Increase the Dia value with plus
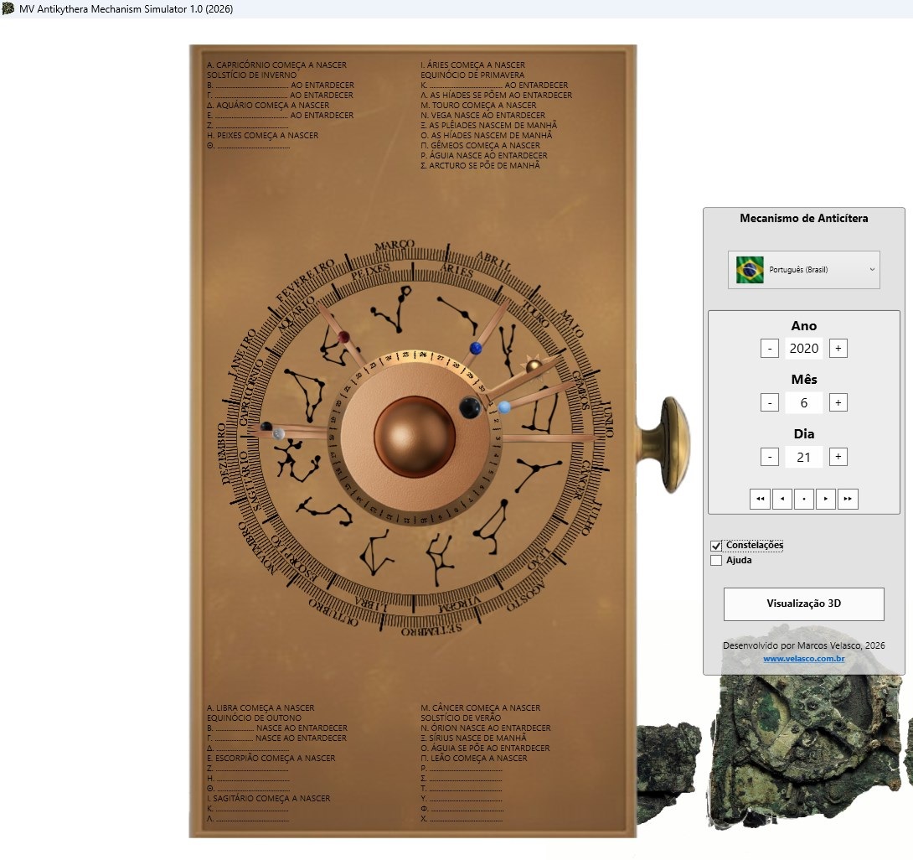This screenshot has width=913, height=860. click(838, 457)
